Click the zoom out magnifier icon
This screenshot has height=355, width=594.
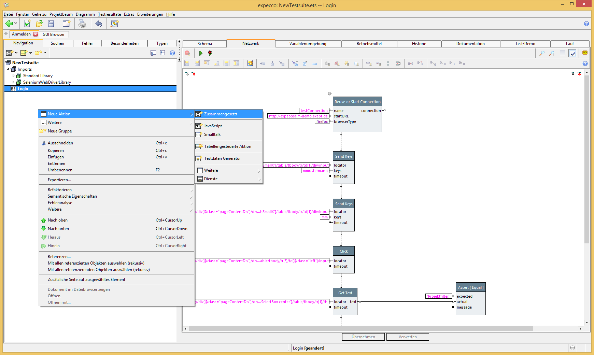tap(542, 53)
